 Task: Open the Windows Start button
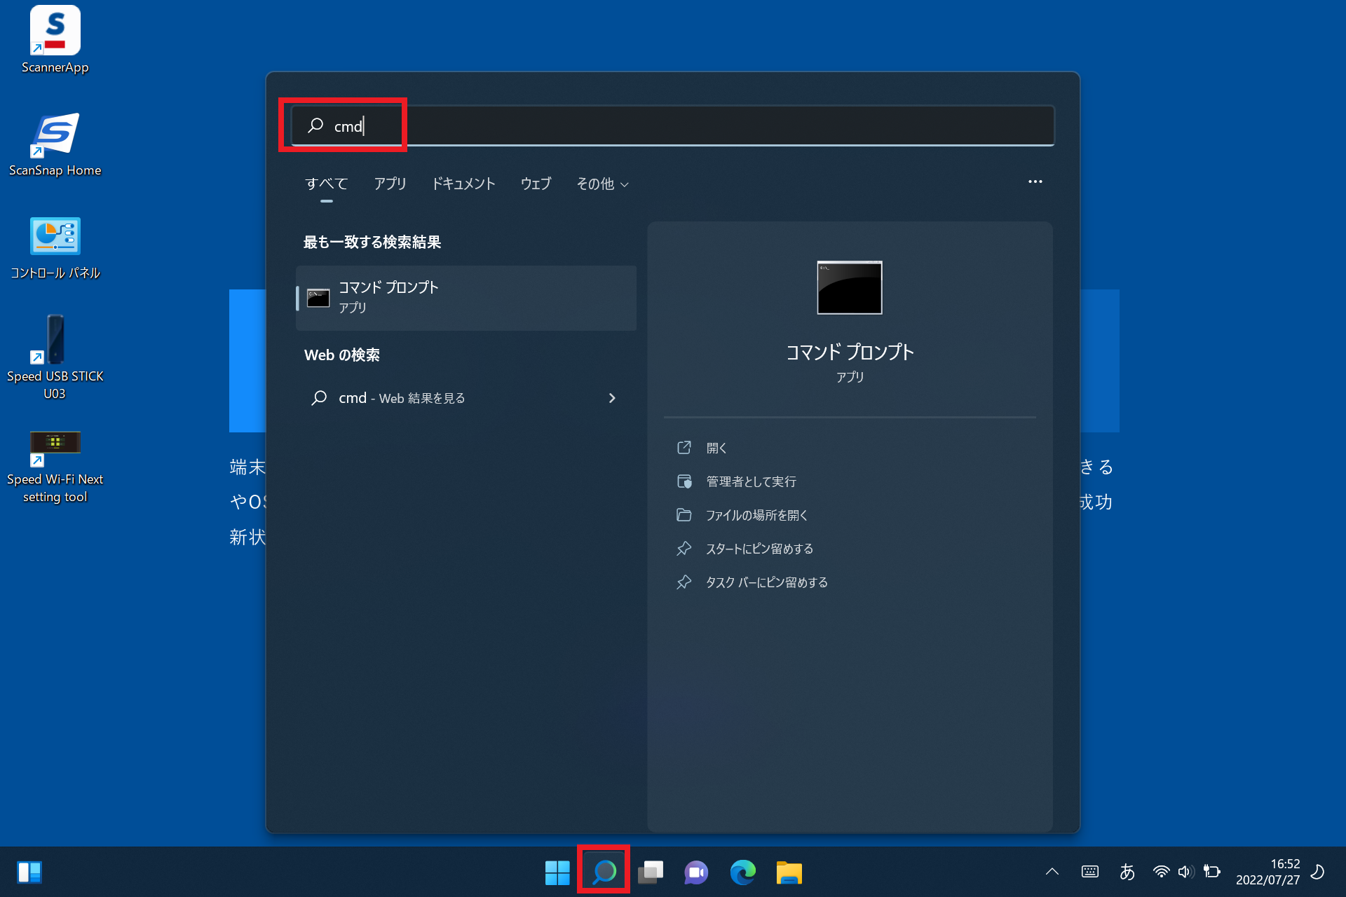[x=557, y=872]
